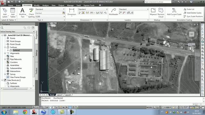Select View Frame Groups in the tree
Image resolution: width=205 pixels, height=115 pixels.
(x=18, y=77)
